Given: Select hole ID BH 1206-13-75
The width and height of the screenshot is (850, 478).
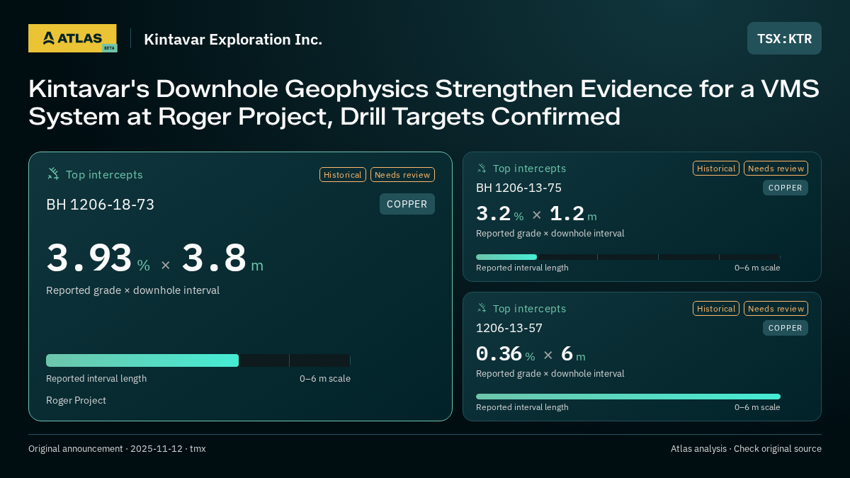Looking at the screenshot, I should click(518, 188).
